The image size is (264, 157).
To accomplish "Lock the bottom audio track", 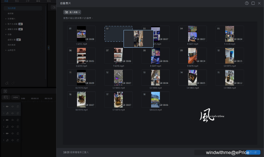I will click(18, 140).
